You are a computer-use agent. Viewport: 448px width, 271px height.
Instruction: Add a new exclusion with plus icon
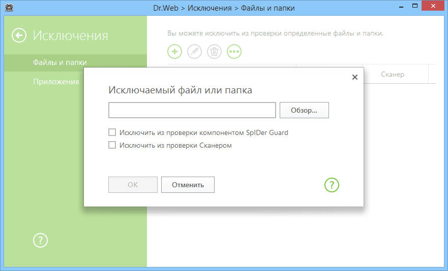pyautogui.click(x=174, y=52)
